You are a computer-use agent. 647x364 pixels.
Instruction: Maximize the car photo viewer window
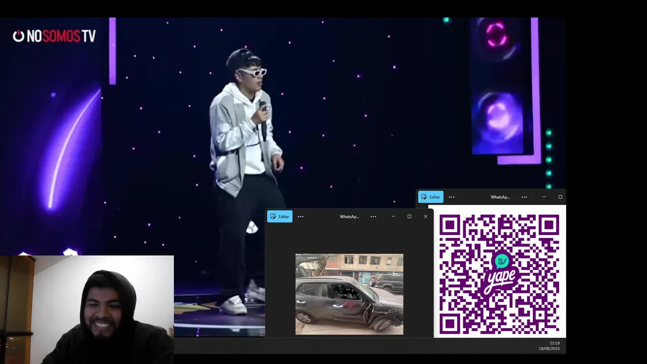pos(409,216)
